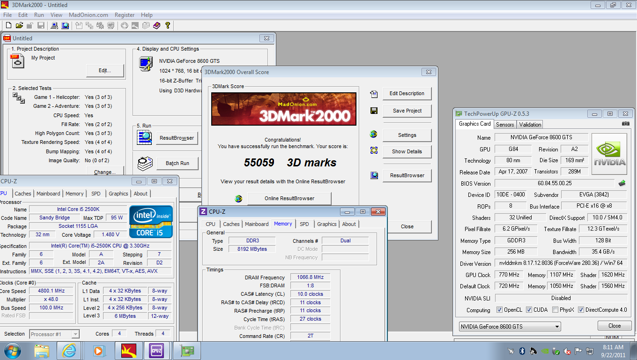Open Windows Media Player taskbar icon
Viewport: 637px width, 360px height.
(98, 351)
